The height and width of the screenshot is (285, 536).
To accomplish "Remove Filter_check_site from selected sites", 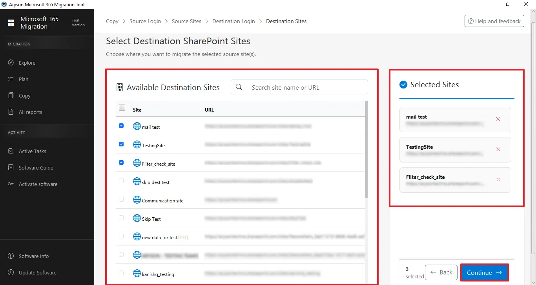I will pos(498,180).
